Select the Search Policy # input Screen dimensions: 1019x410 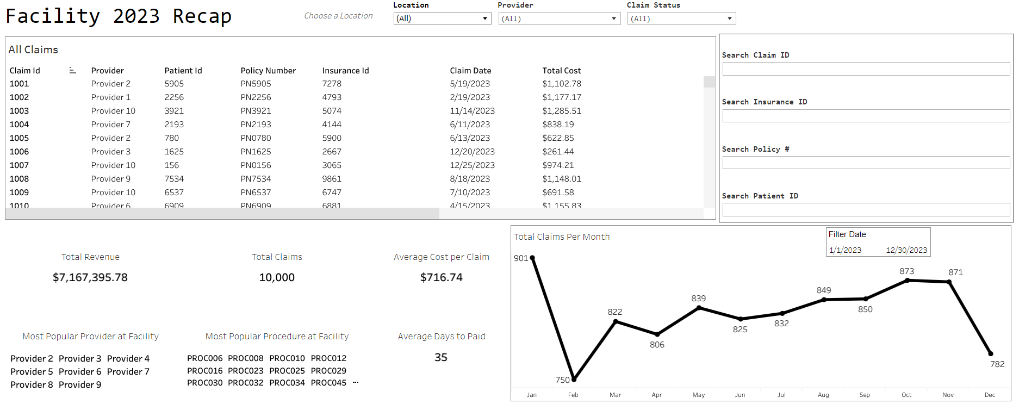point(866,163)
